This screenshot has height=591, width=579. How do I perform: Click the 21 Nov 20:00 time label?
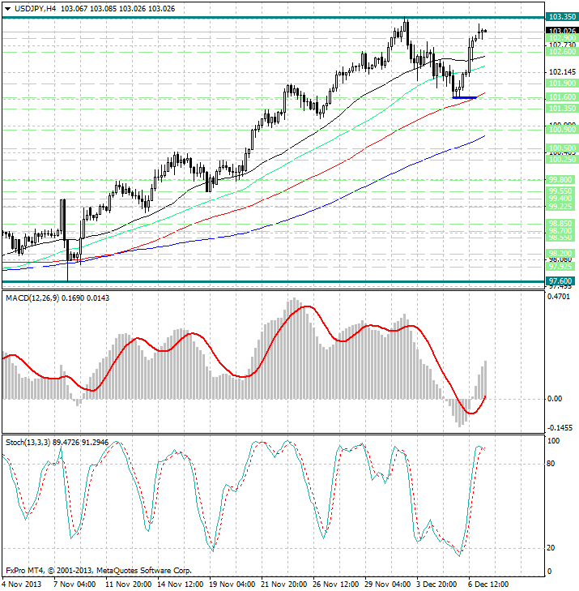click(283, 585)
